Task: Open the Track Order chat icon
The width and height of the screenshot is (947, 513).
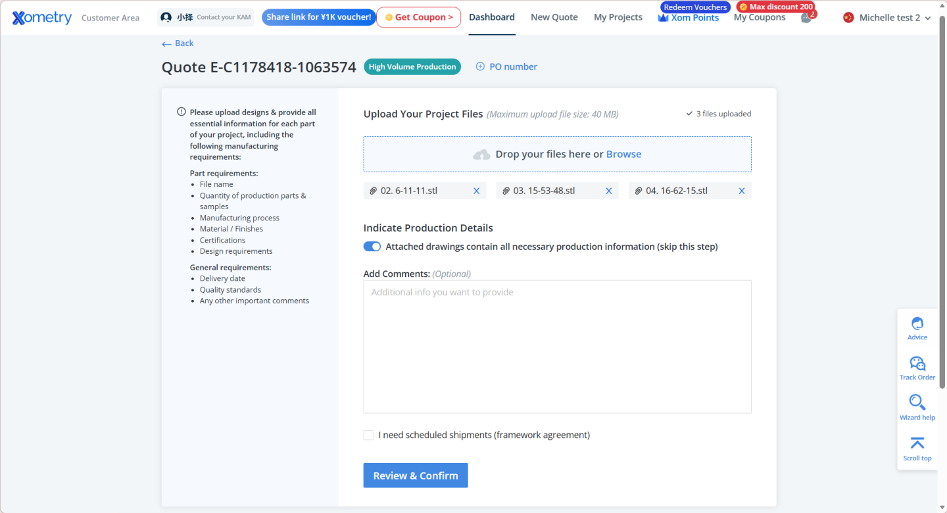Action: point(917,364)
